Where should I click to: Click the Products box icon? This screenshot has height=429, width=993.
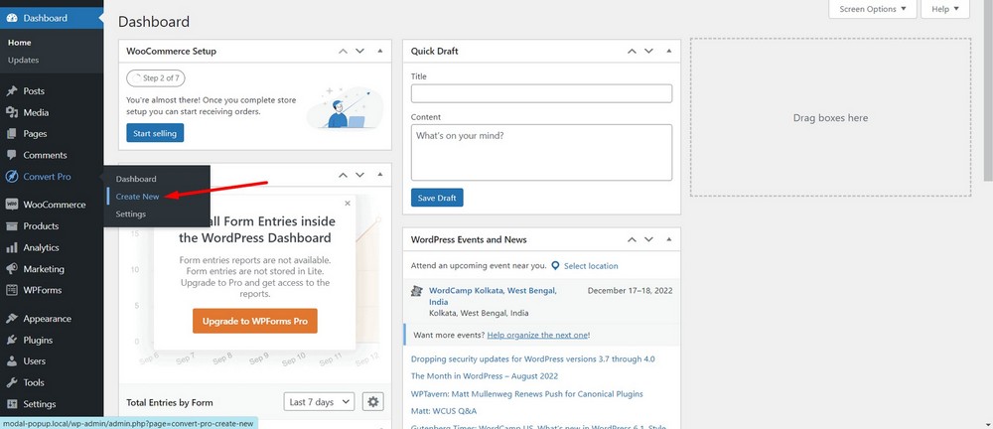tap(11, 226)
